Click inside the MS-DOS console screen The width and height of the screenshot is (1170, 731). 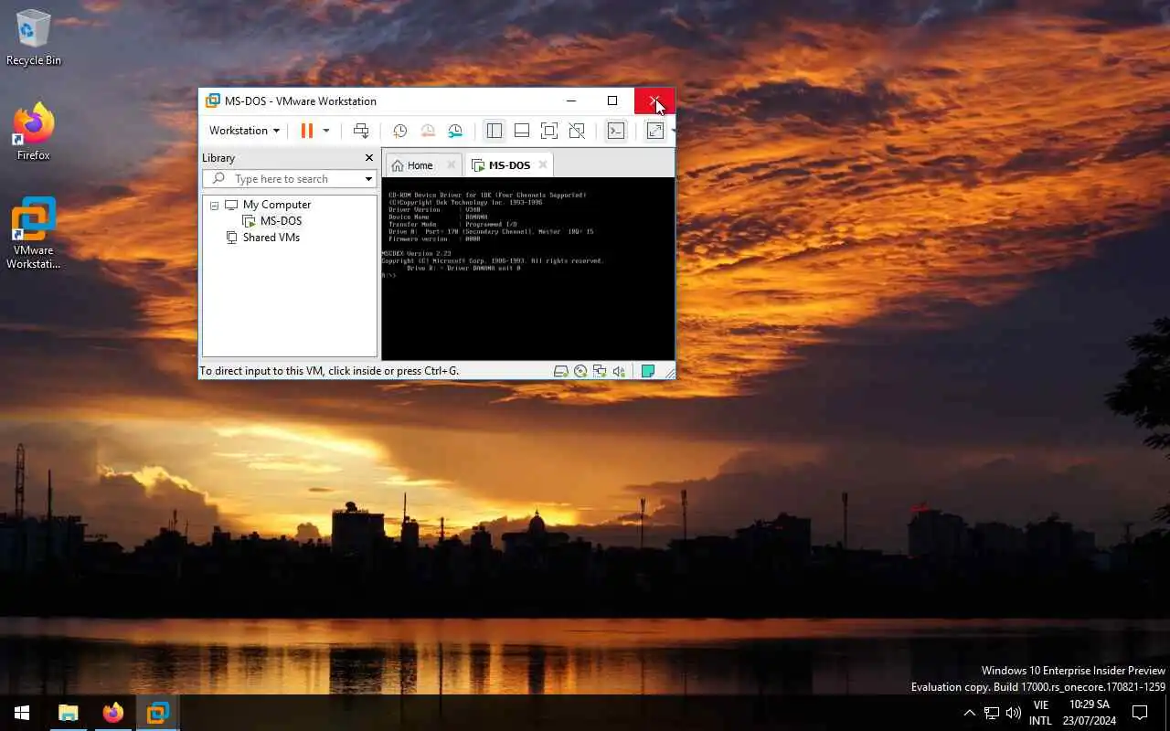[x=527, y=270]
